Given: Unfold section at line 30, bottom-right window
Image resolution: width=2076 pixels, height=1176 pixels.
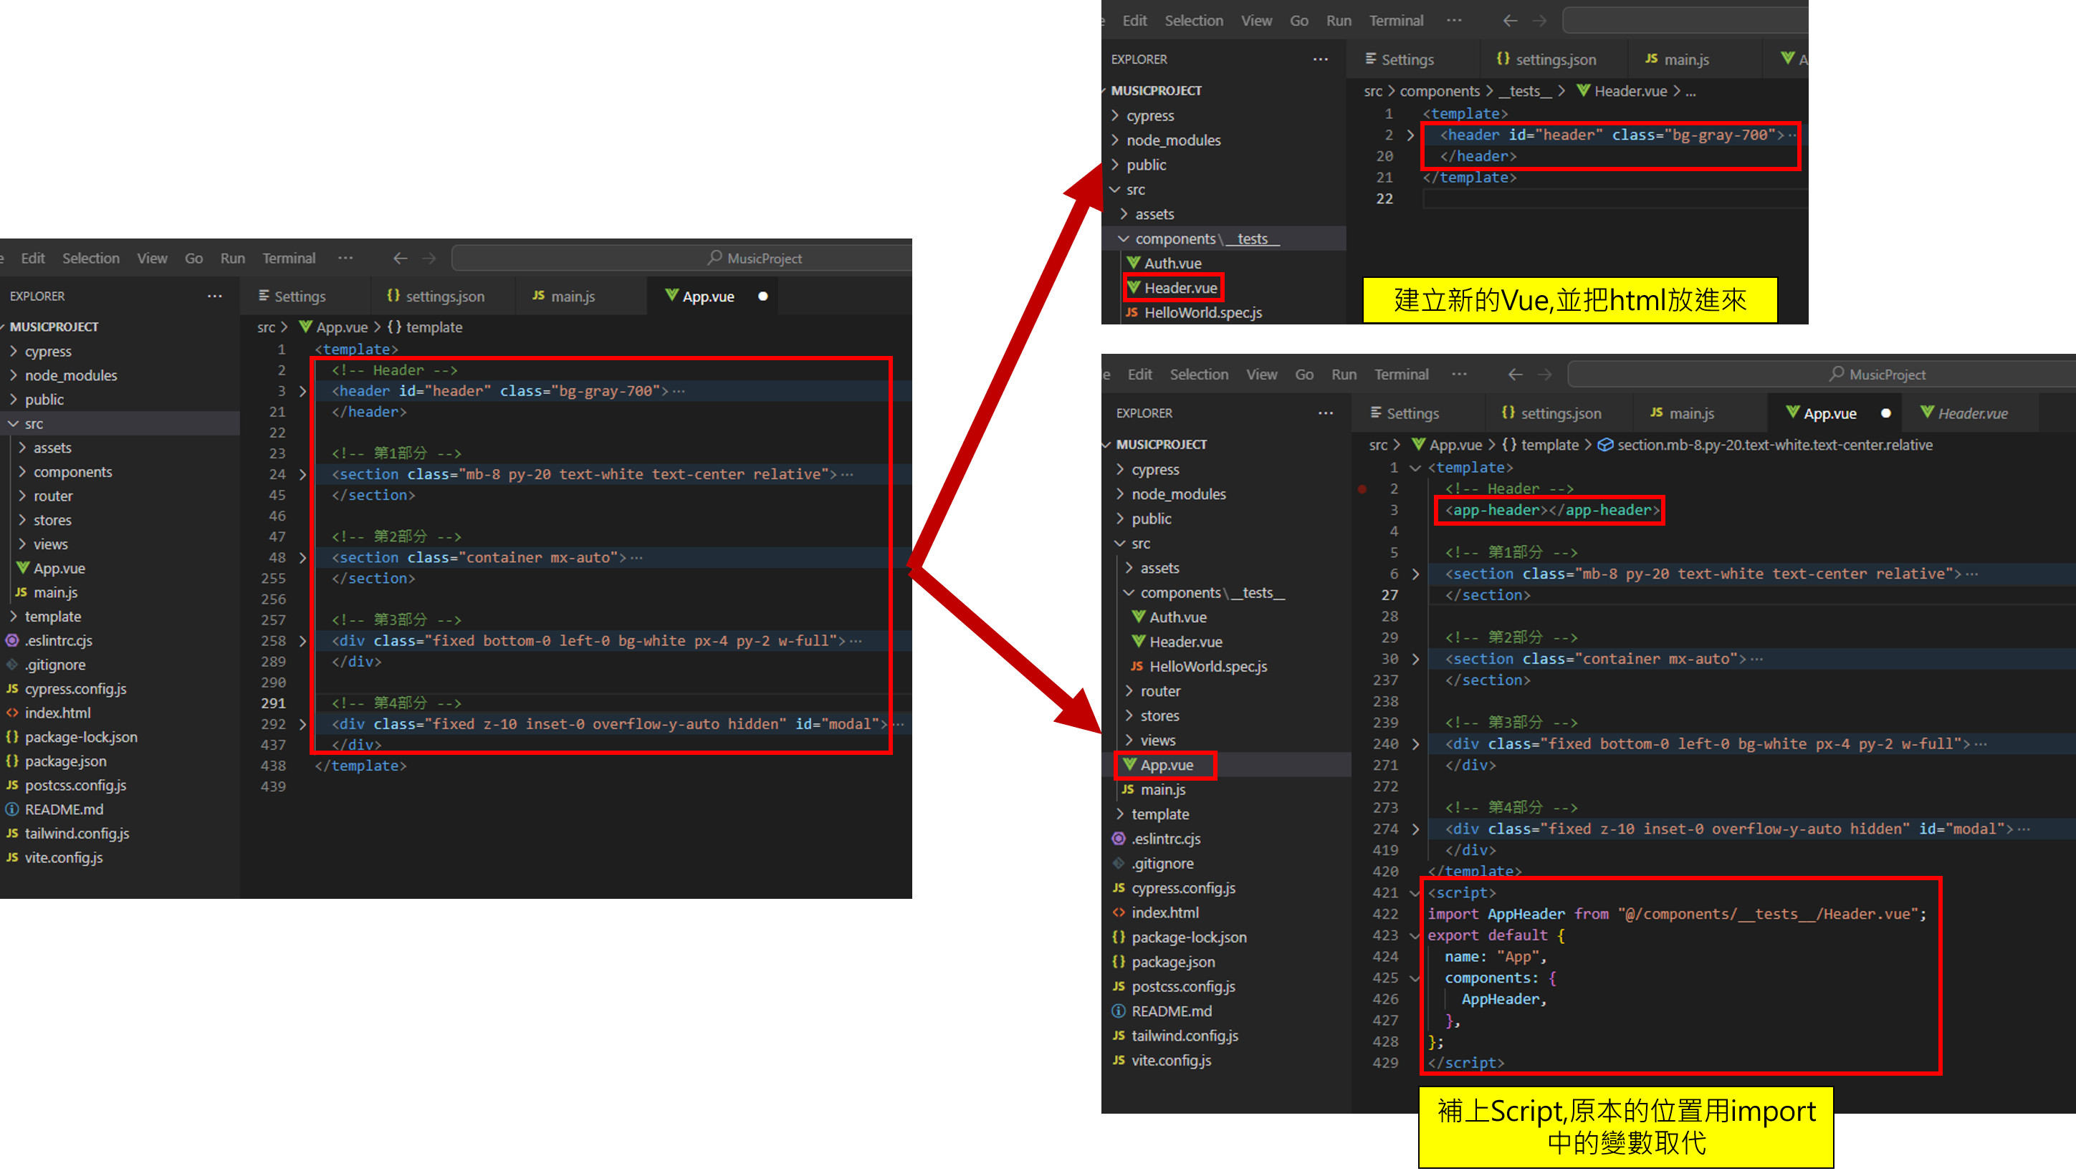Looking at the screenshot, I should [1416, 659].
